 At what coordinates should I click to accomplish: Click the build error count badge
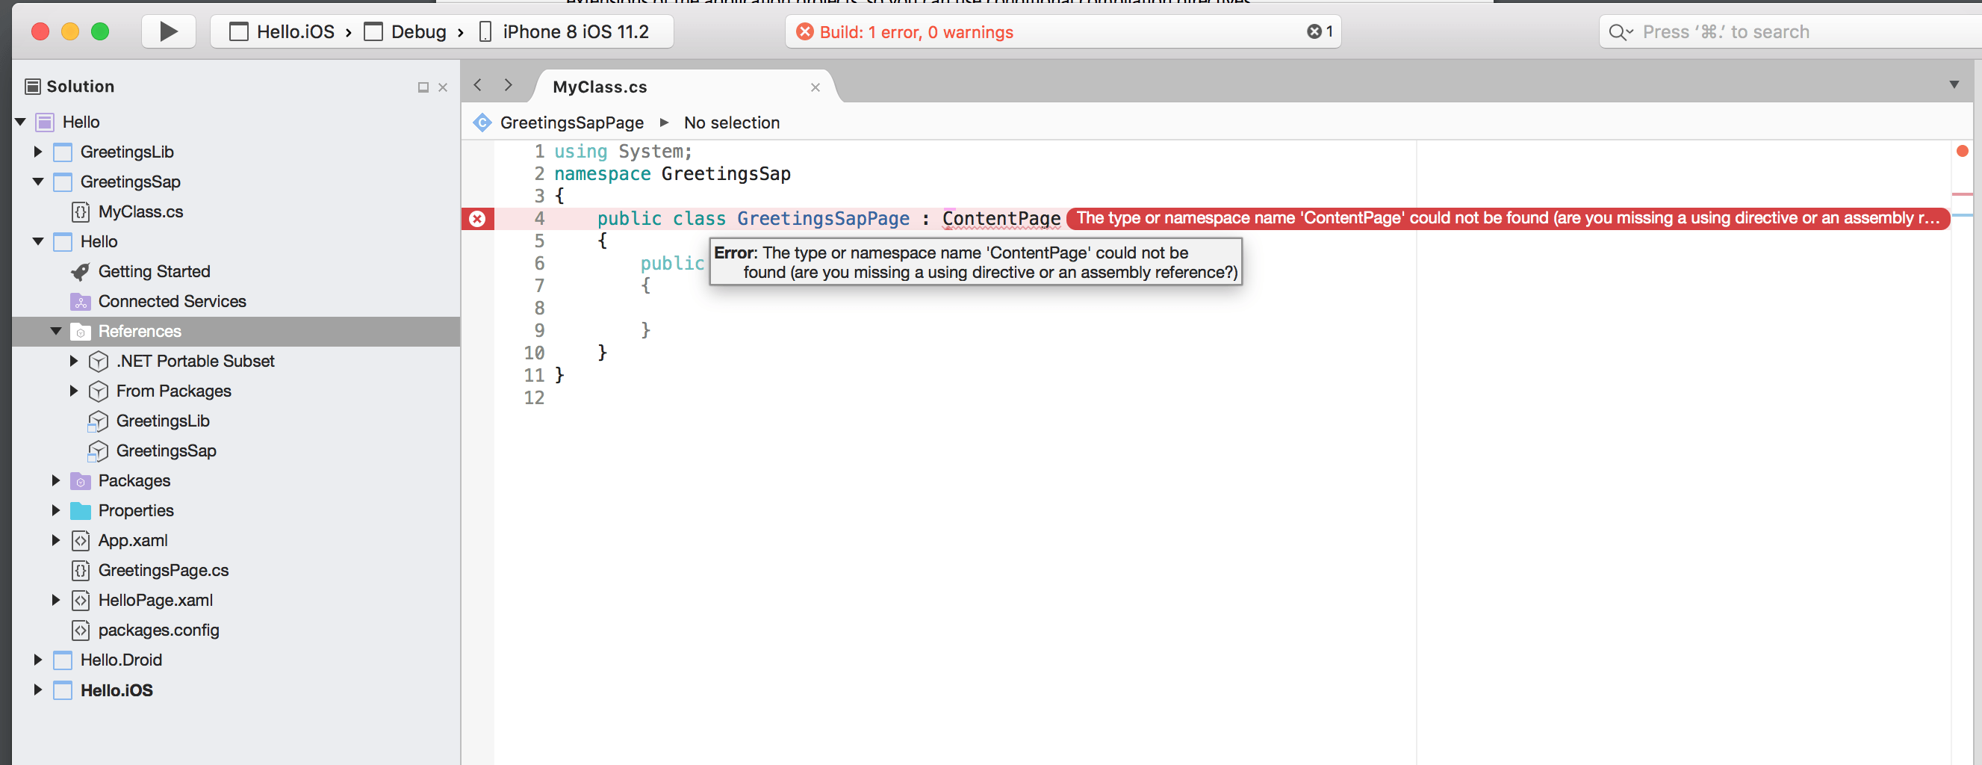point(1319,31)
